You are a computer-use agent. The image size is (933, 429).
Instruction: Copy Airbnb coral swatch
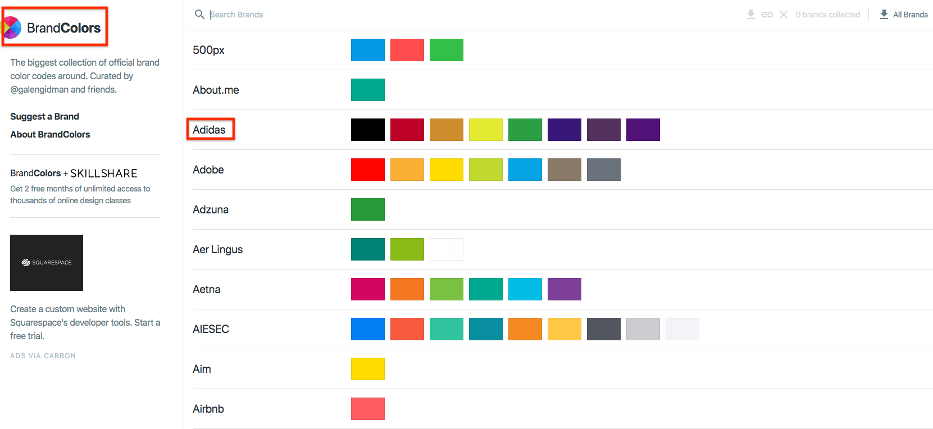point(368,409)
